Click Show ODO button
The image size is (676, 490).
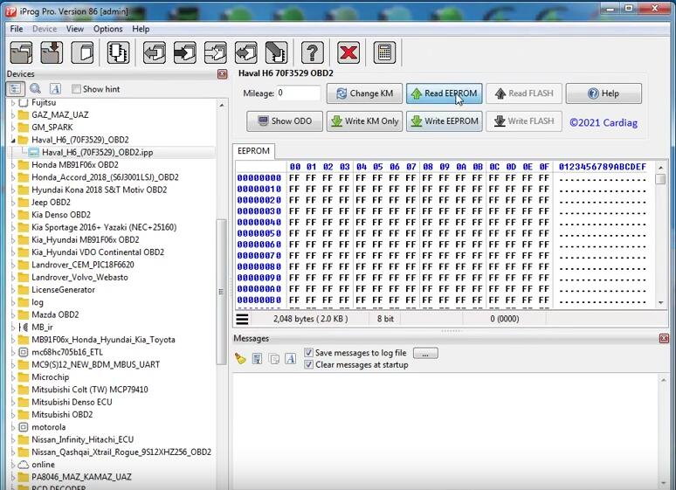pyautogui.click(x=285, y=121)
